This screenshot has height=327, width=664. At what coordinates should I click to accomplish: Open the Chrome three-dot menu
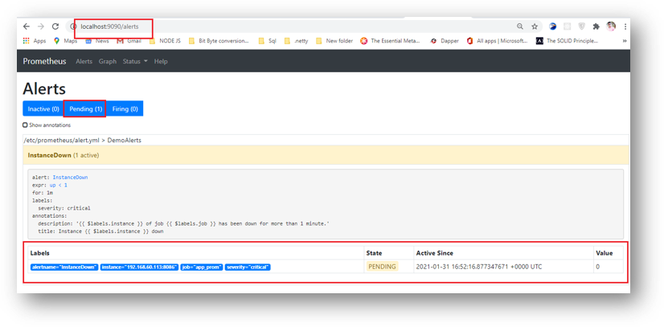click(625, 27)
